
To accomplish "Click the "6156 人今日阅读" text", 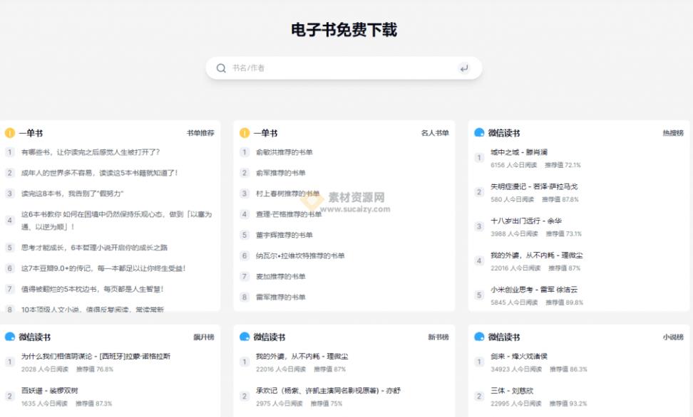I will pos(513,165).
